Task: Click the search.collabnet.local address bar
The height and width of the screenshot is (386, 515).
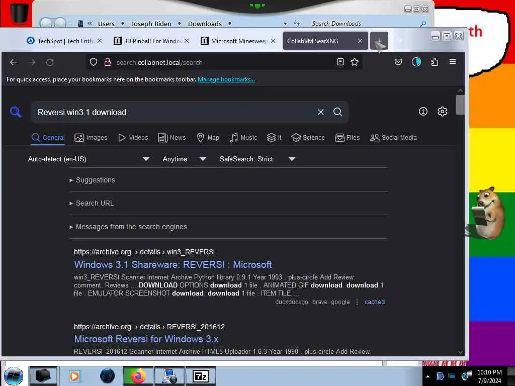Action: pos(223,62)
